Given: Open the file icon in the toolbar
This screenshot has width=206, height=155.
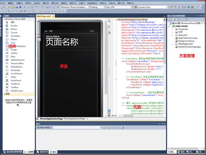Looking at the screenshot, I should [x=13, y=7].
